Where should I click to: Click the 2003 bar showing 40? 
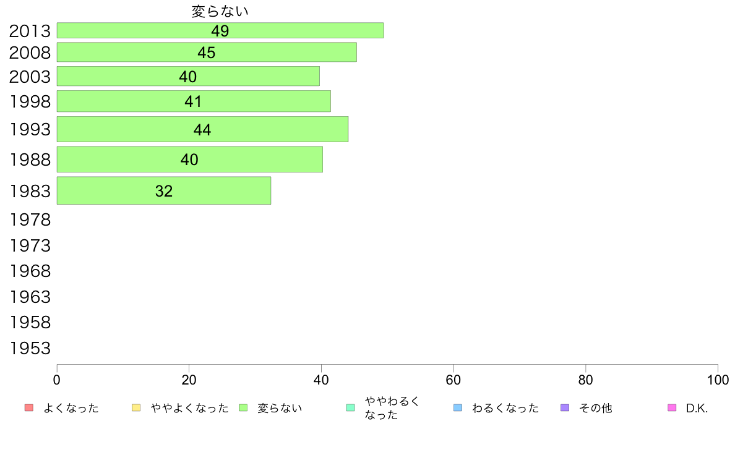click(189, 77)
